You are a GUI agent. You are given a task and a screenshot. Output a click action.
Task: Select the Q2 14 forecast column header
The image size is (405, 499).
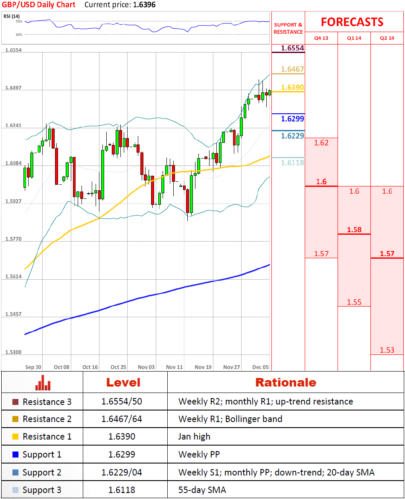[387, 38]
